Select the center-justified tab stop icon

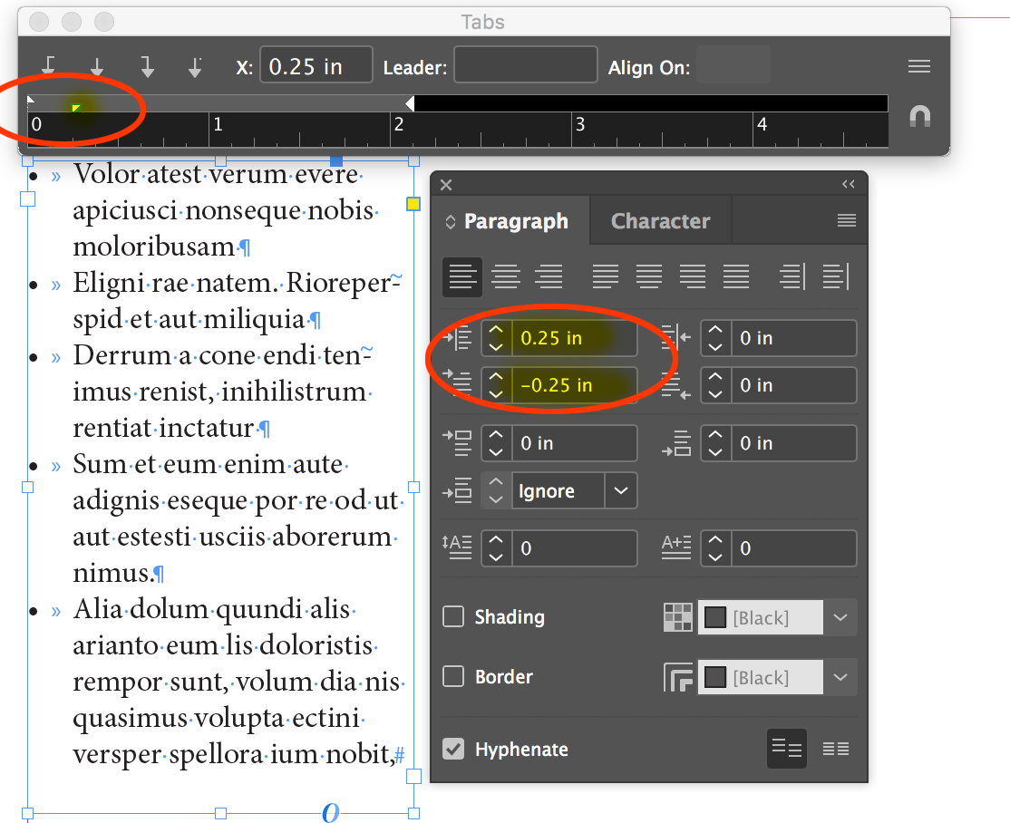pyautogui.click(x=96, y=64)
